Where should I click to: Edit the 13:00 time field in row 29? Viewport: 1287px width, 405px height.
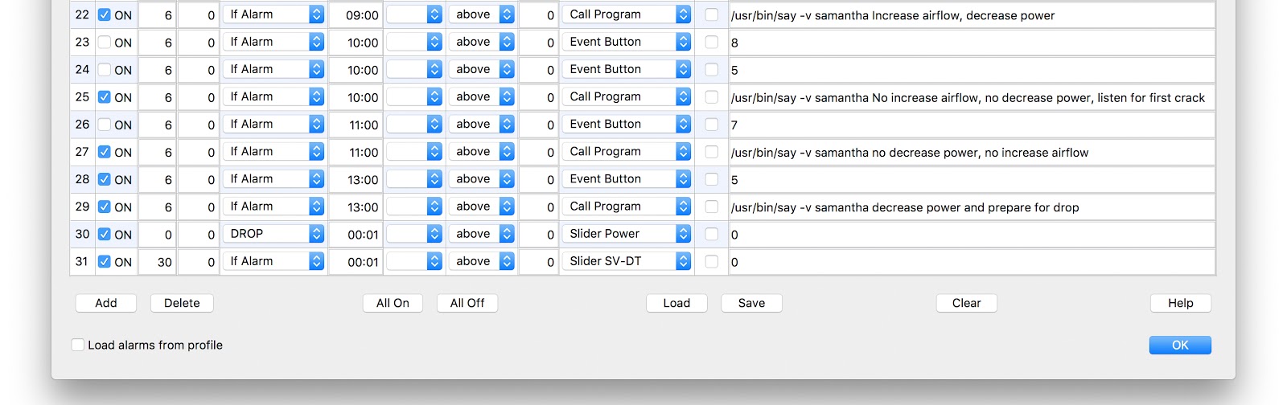(356, 207)
